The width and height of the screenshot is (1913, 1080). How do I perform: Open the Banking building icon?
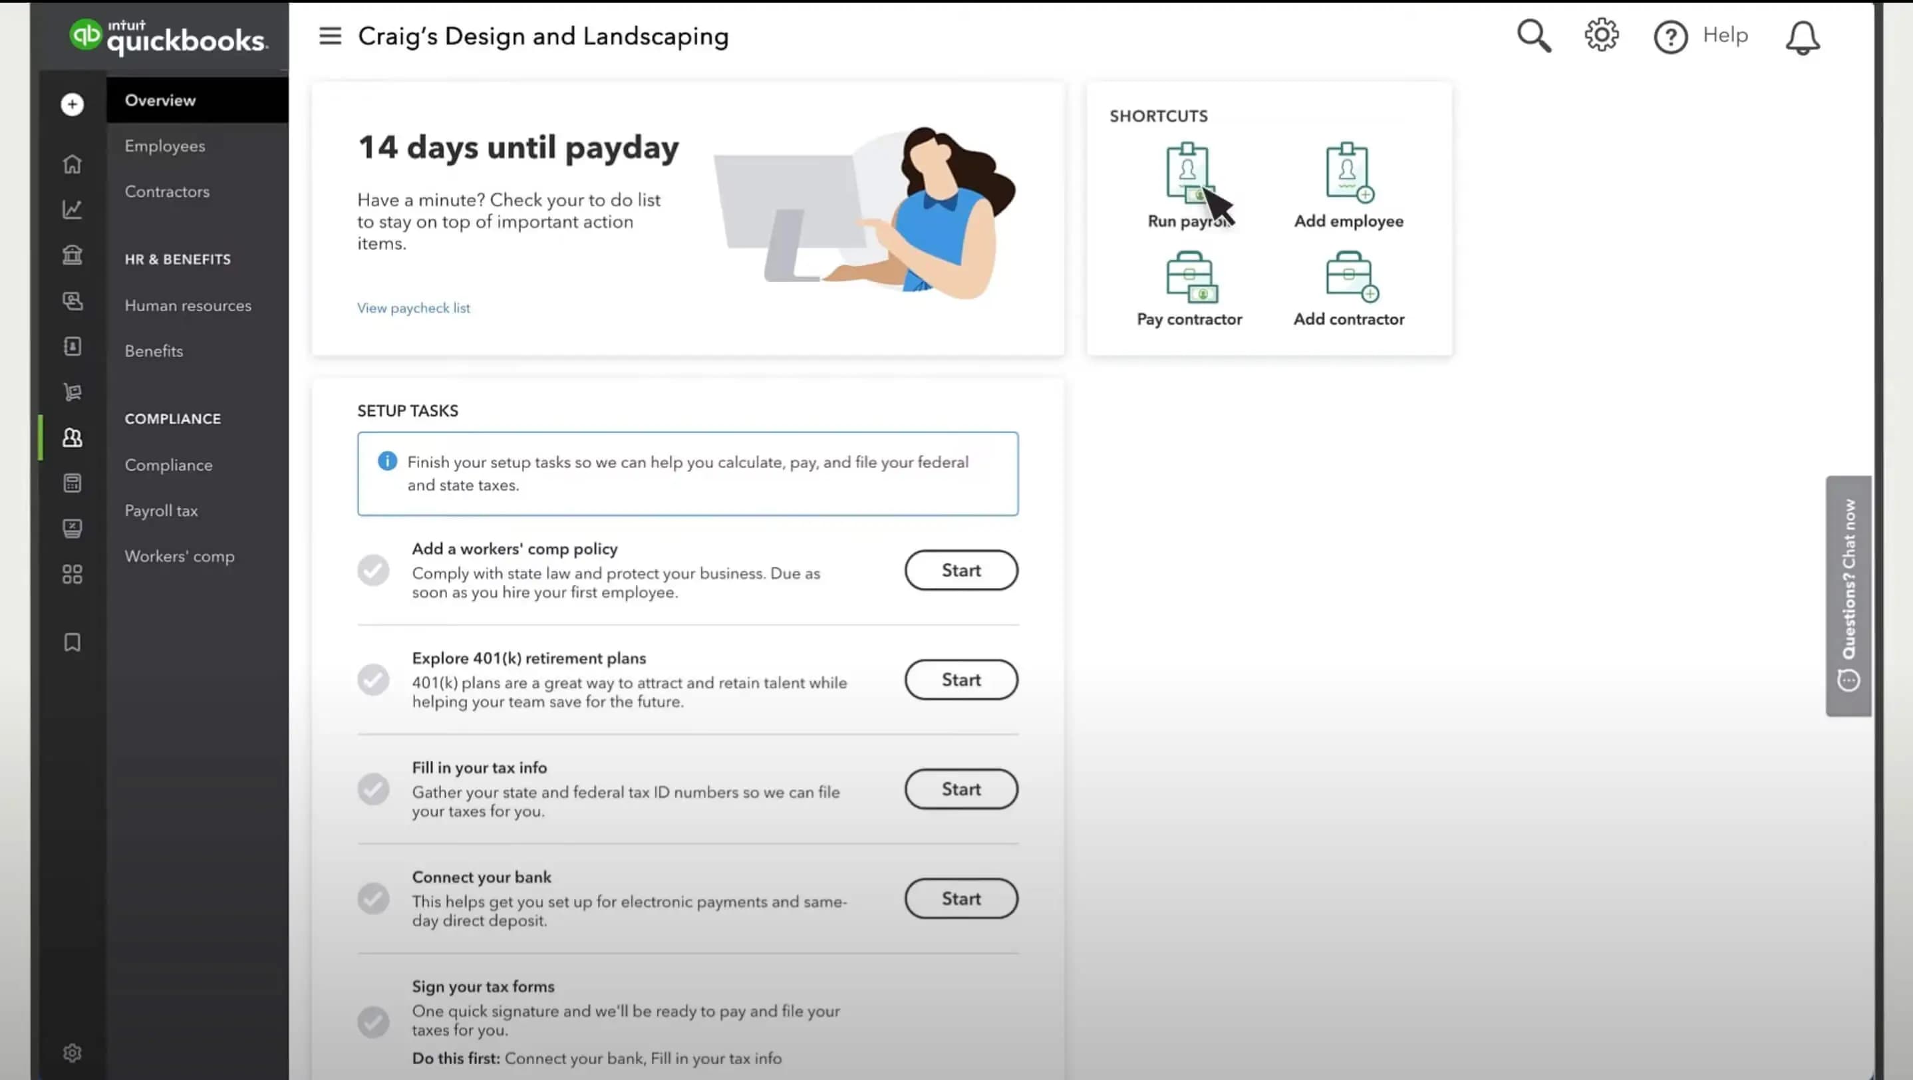tap(72, 255)
